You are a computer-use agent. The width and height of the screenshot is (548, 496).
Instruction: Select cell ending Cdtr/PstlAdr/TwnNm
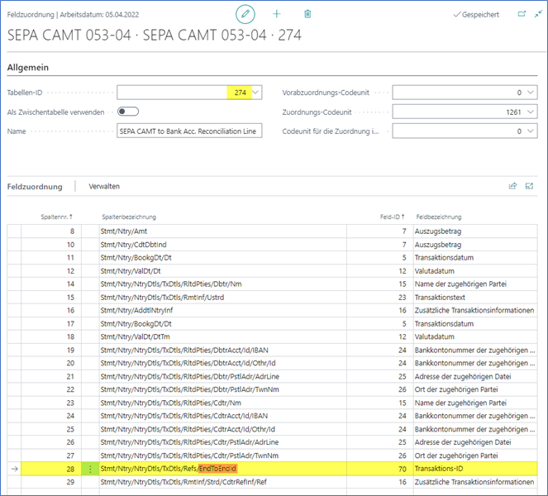pos(222,455)
